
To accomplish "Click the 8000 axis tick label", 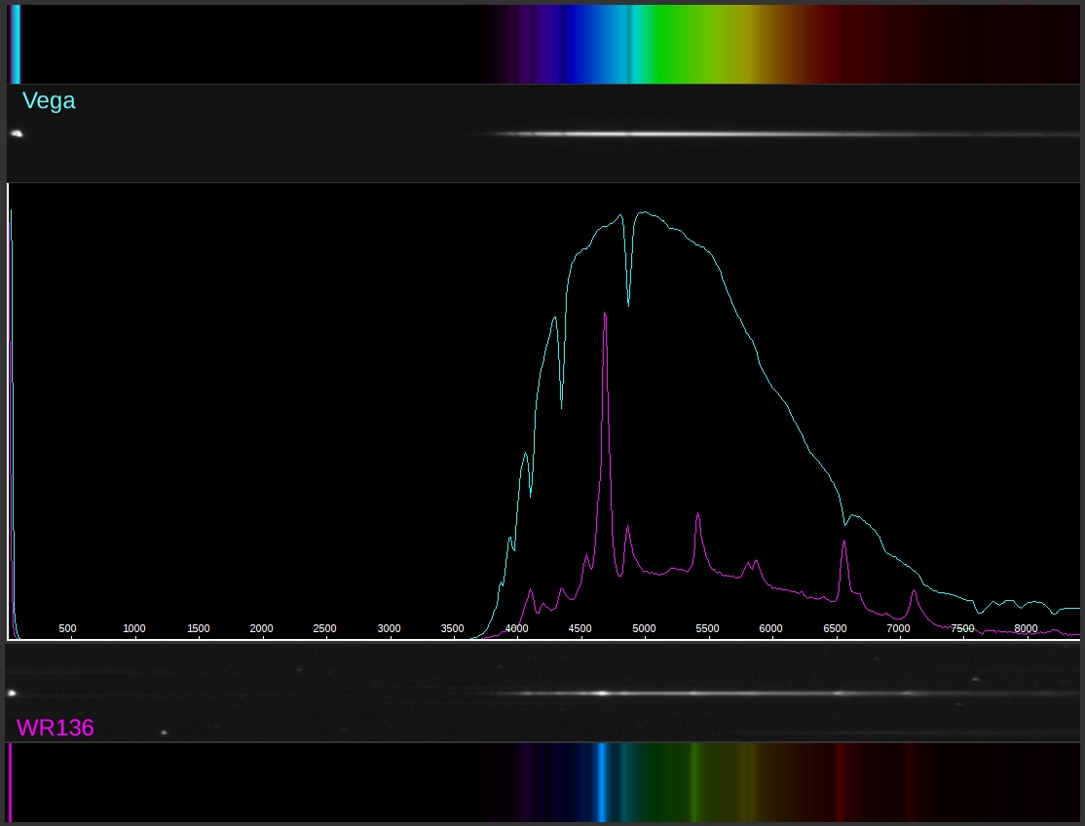I will point(1026,628).
